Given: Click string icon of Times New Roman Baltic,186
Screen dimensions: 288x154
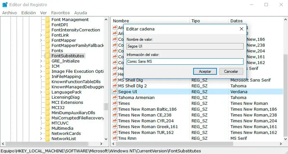Looking at the screenshot, I should 115,109.
